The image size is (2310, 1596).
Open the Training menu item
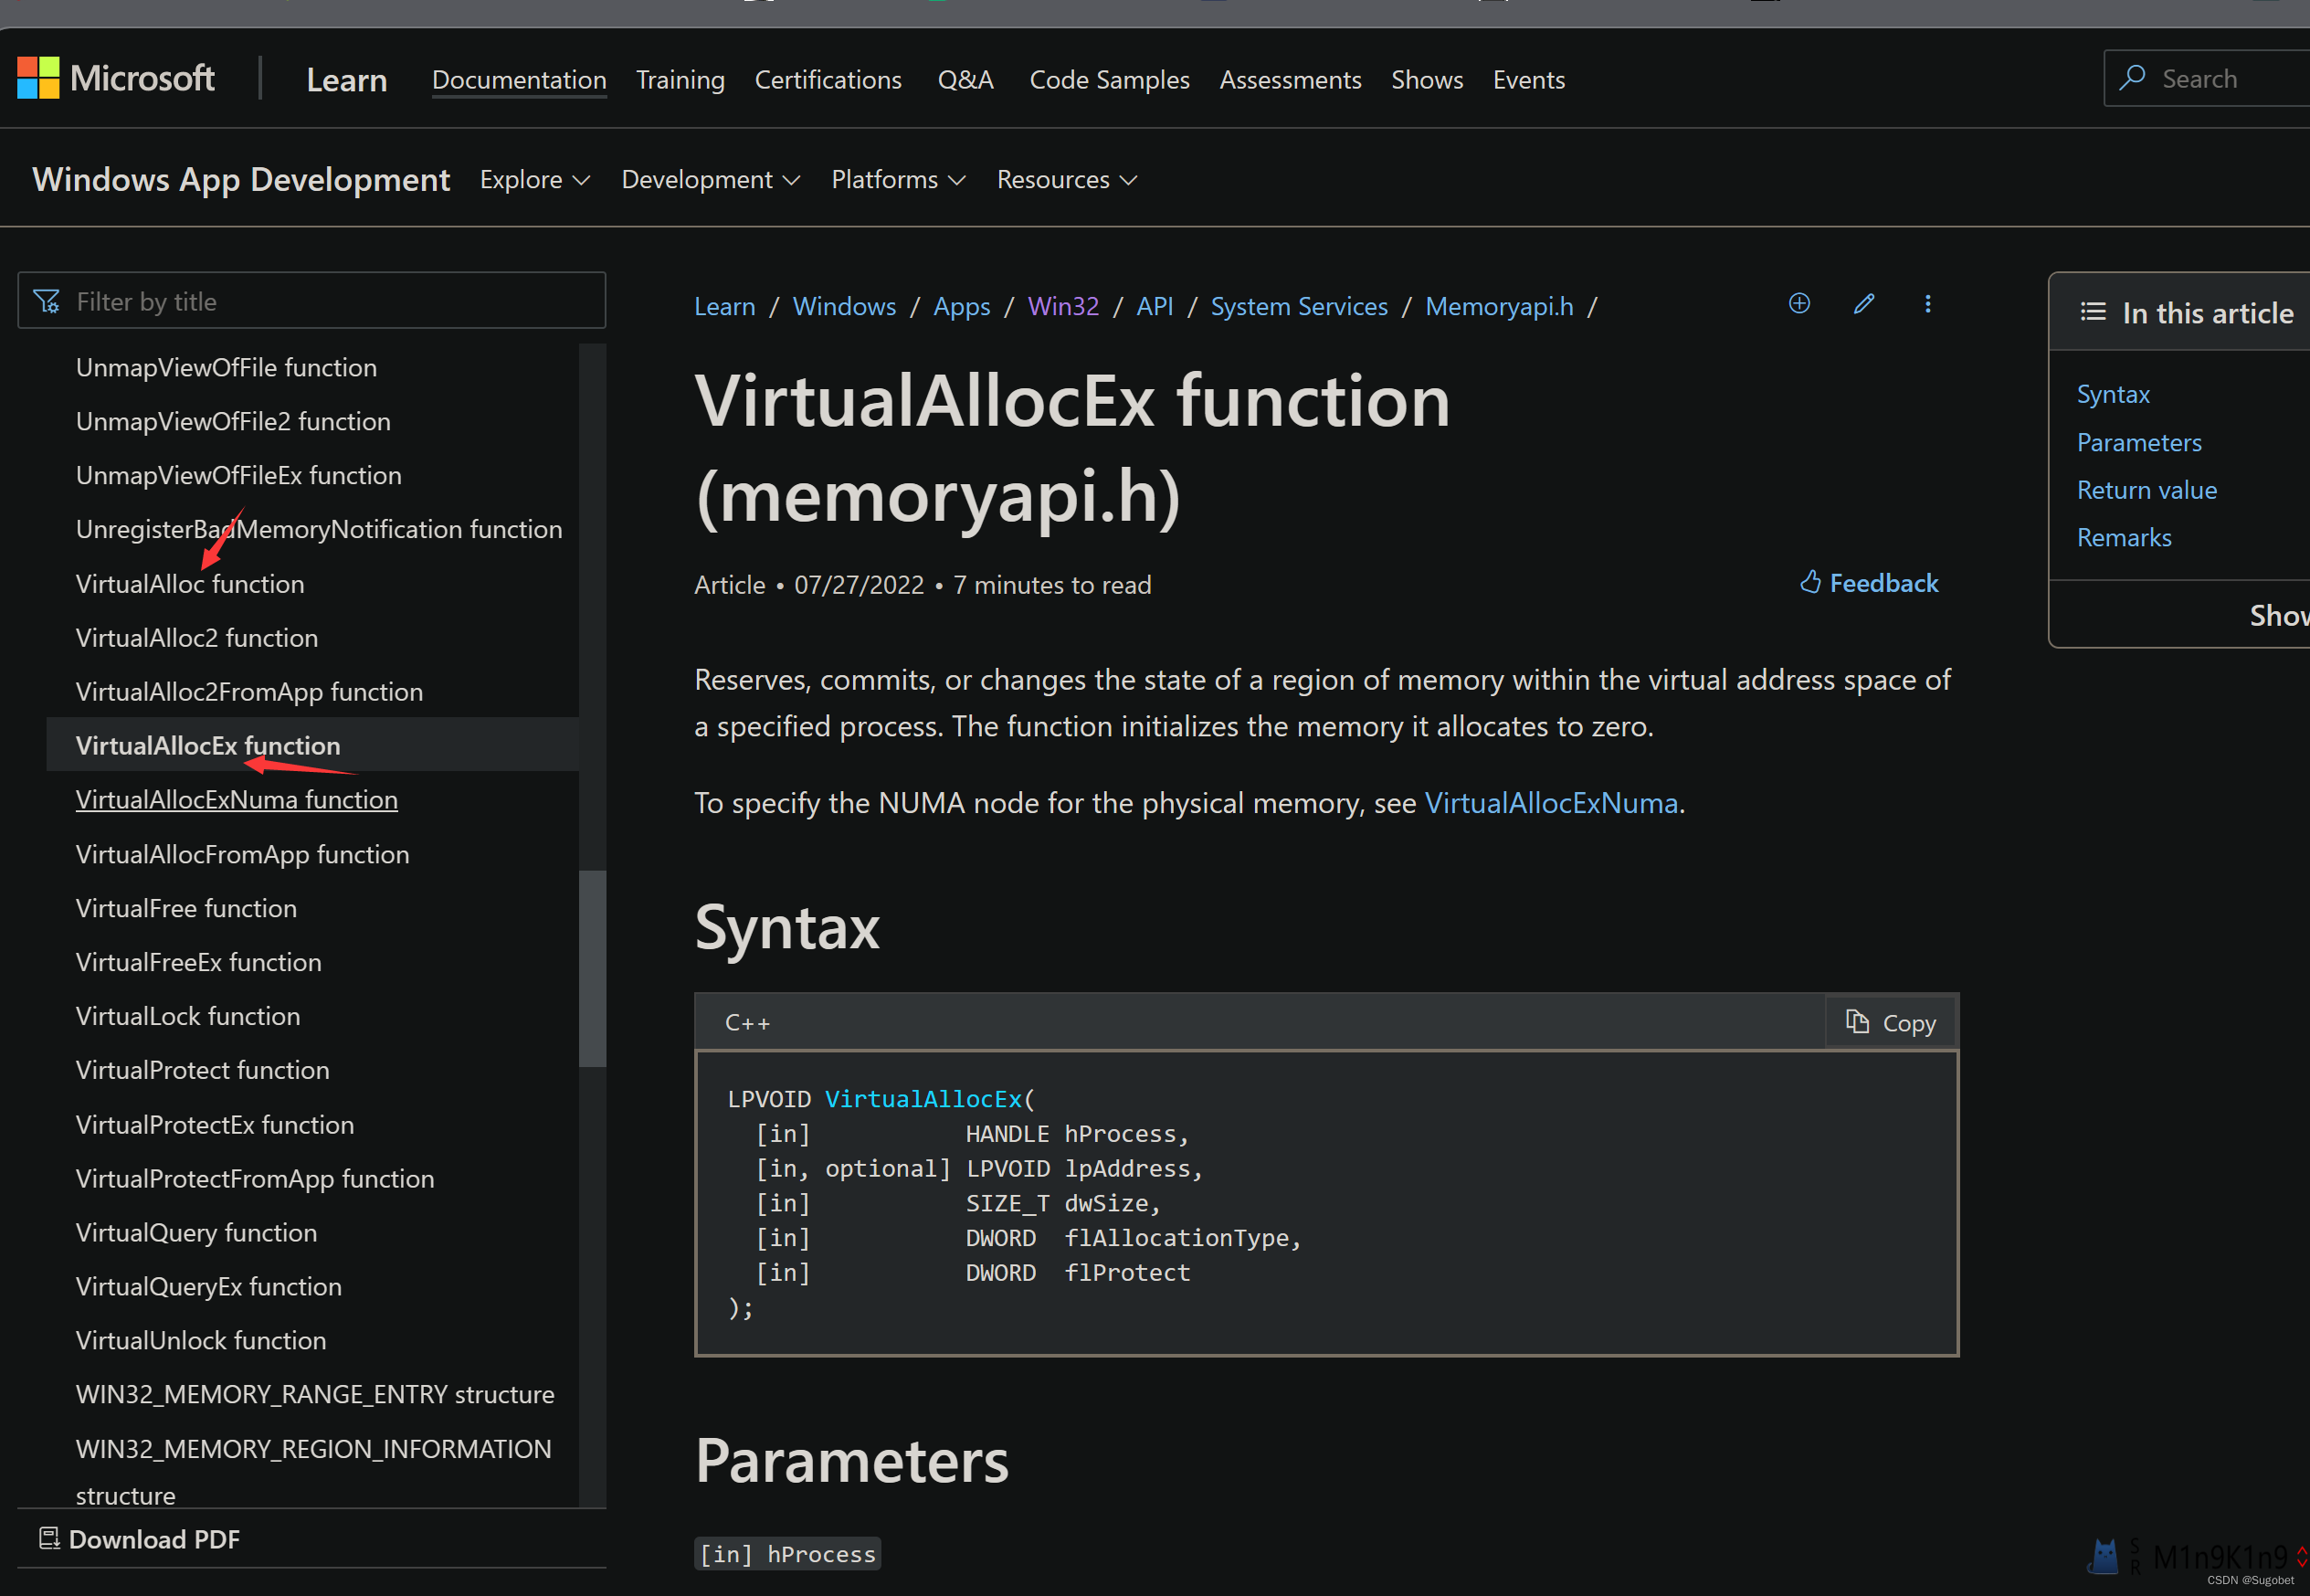680,80
